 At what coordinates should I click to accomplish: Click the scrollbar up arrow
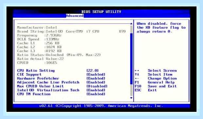131,24
